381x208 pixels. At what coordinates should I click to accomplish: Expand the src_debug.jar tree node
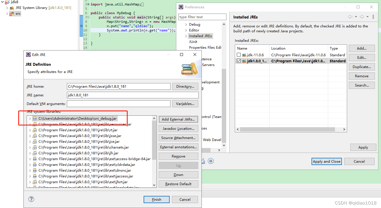click(30, 118)
